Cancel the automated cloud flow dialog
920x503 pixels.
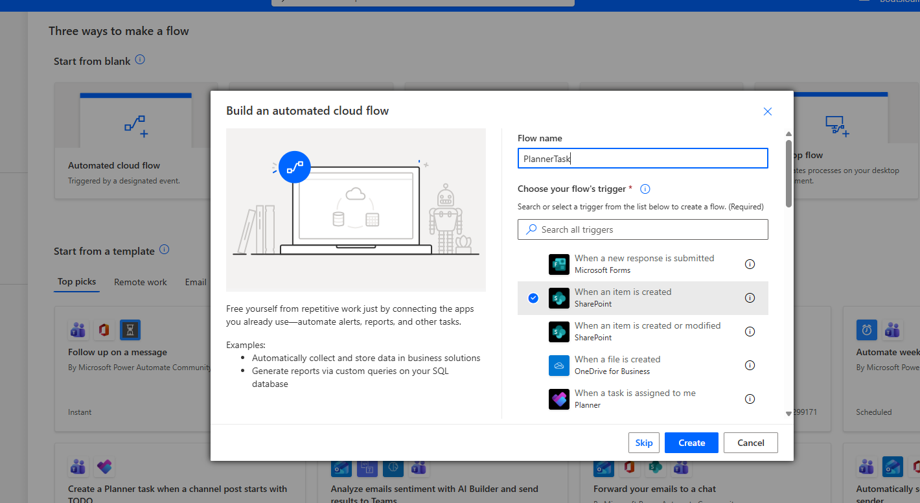click(750, 443)
